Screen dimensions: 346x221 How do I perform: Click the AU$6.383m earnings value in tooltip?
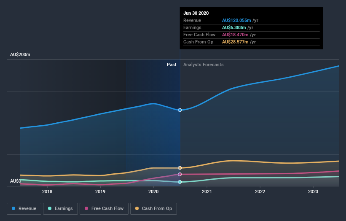(x=234, y=27)
